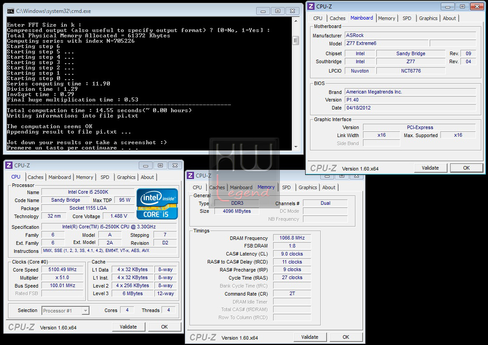Maximize the cmd.exe window
Screen dimensions: 488x345
[x=278, y=11]
